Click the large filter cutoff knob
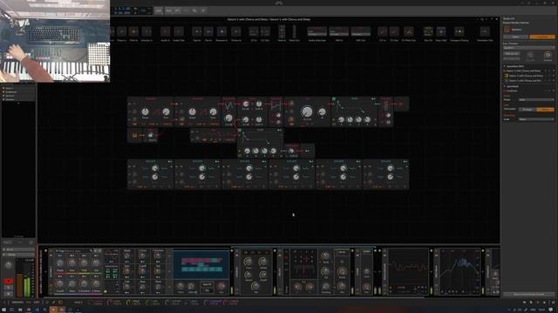This screenshot has width=558, height=313. pos(307,112)
